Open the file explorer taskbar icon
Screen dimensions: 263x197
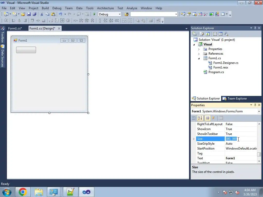pyautogui.click(x=39, y=192)
